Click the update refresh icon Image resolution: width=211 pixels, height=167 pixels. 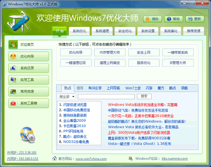(190, 19)
